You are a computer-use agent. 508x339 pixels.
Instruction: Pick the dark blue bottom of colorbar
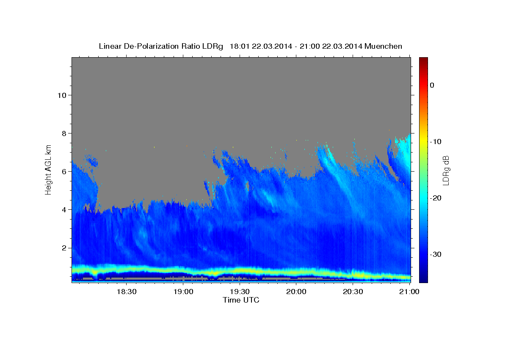(423, 278)
